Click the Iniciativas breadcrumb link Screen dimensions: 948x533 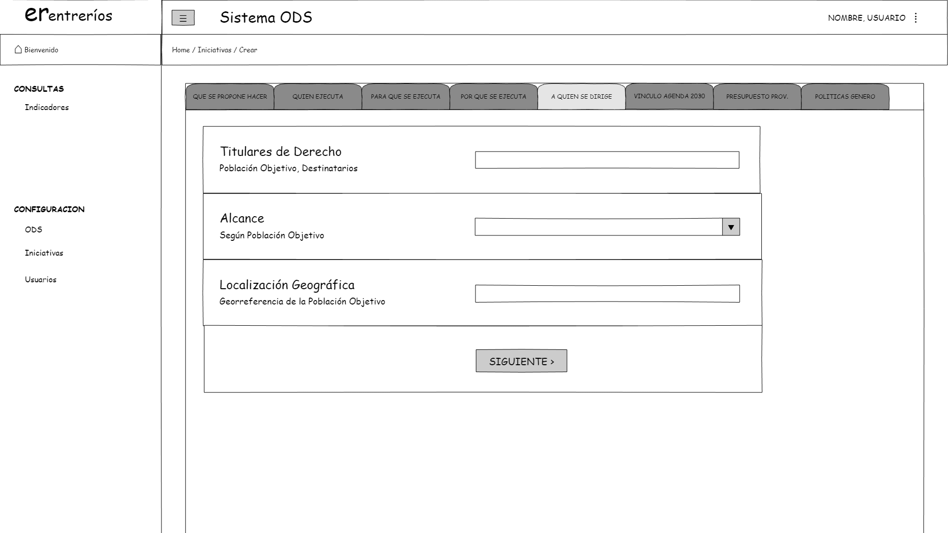(214, 50)
